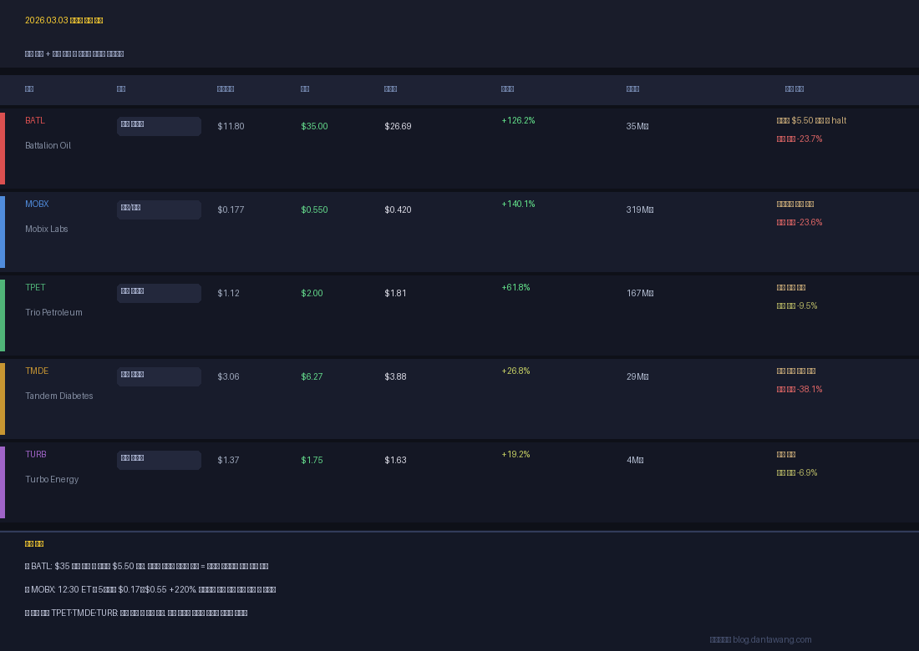Click the TPET ticker symbol
Image resolution: width=919 pixels, height=651 pixels.
tap(35, 287)
